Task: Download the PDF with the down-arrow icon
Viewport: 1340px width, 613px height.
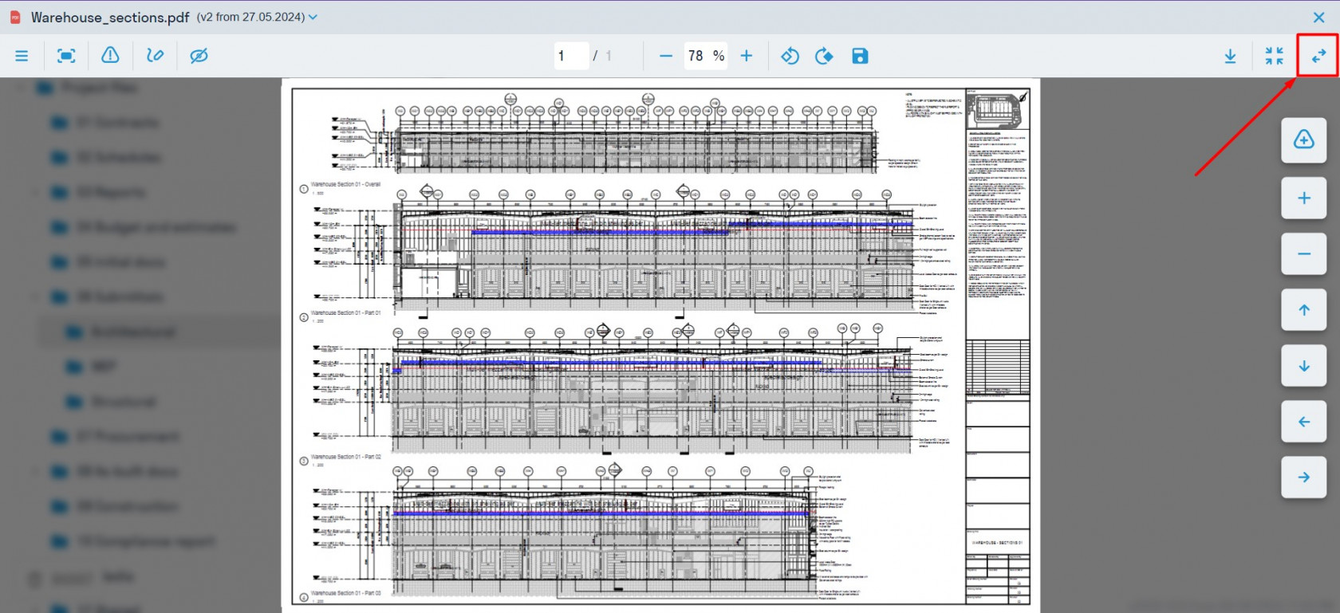Action: [x=1231, y=56]
